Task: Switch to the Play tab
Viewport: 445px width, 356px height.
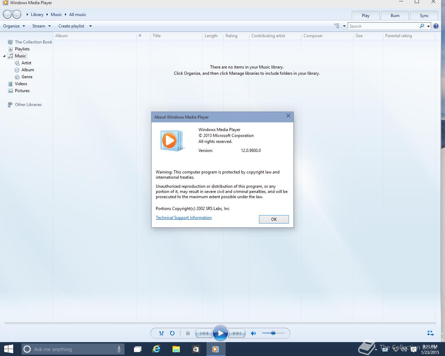Action: pyautogui.click(x=366, y=15)
